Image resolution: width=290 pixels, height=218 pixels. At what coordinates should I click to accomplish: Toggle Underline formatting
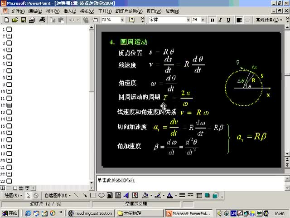coord(228,20)
